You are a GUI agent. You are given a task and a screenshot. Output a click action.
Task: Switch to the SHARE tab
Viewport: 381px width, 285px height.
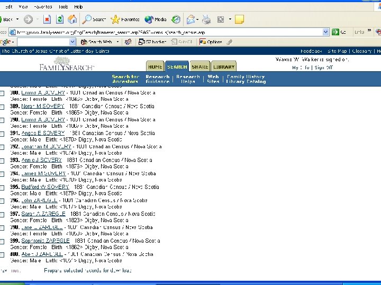tap(199, 66)
